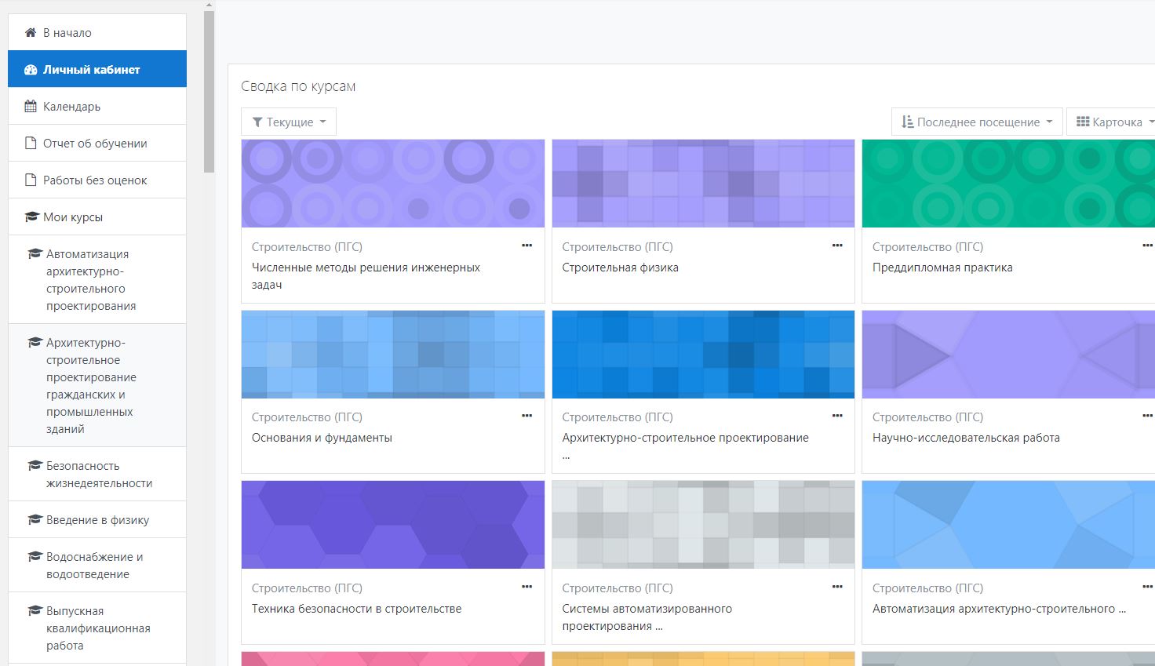
Task: Open the course Строительная физика
Action: coord(620,267)
